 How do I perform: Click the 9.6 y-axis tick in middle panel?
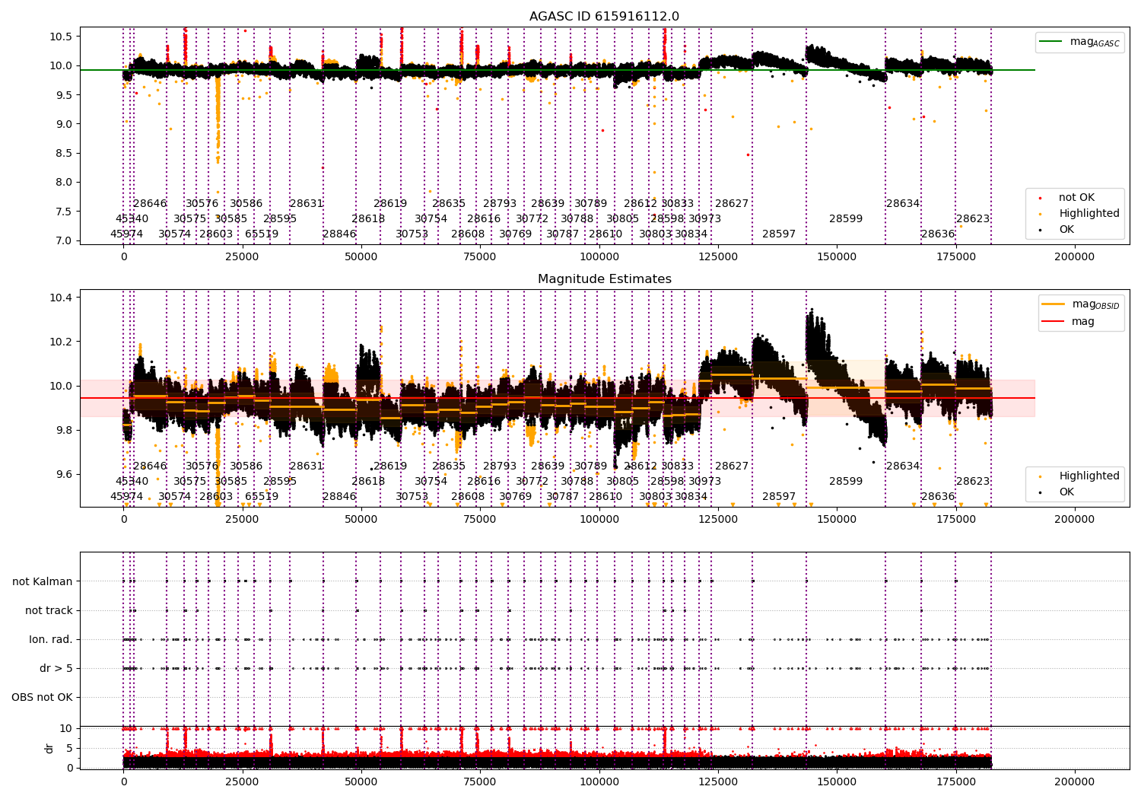65,475
